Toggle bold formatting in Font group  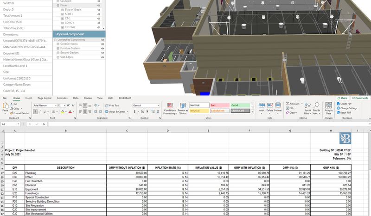coord(35,111)
